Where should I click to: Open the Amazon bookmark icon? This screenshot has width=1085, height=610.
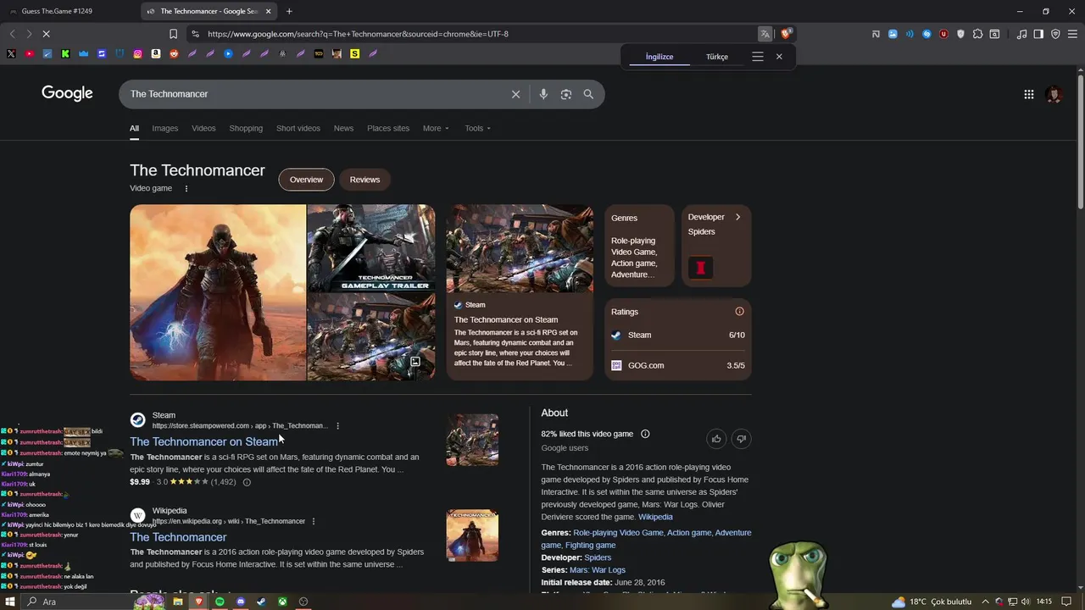156,53
